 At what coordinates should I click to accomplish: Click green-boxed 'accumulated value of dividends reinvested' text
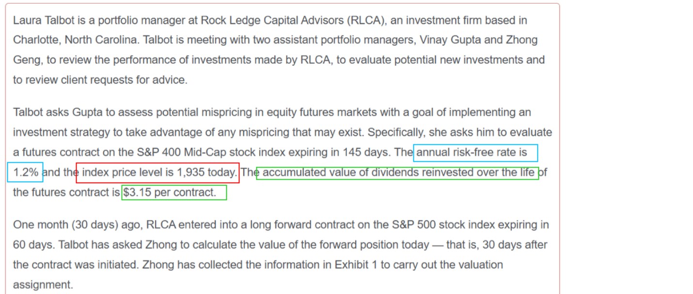(x=397, y=172)
